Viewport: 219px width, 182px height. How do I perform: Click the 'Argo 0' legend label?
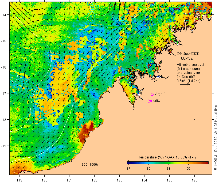click(160, 94)
